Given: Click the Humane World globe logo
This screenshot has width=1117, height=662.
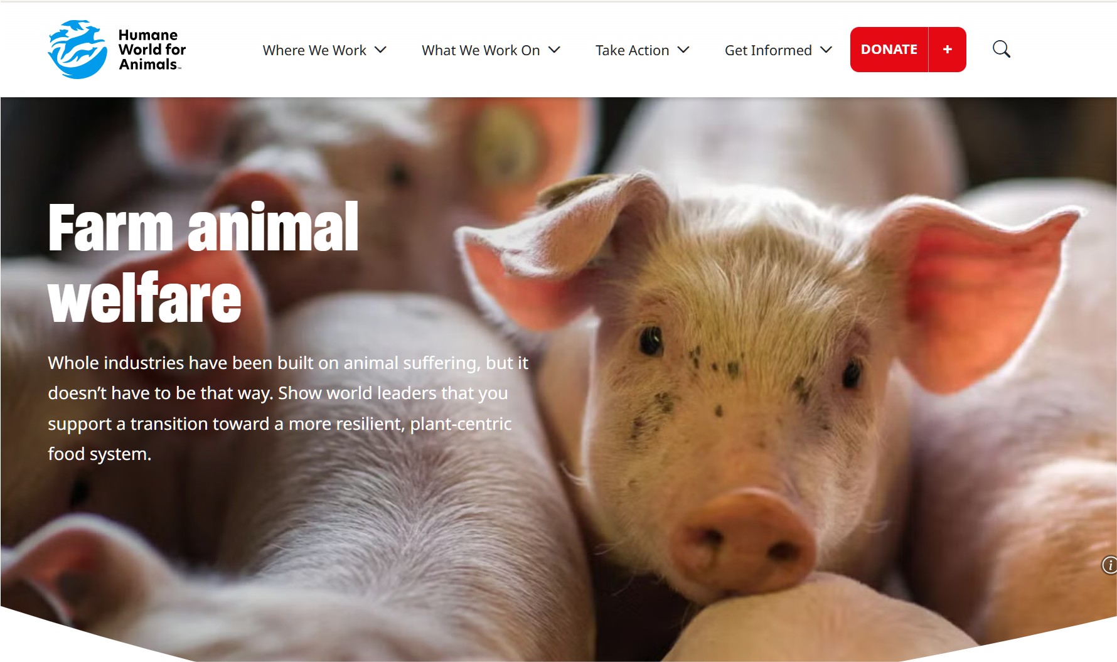Looking at the screenshot, I should [x=77, y=50].
